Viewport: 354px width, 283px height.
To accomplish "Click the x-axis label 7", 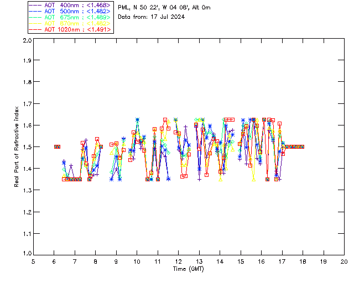I will tap(75, 261).
